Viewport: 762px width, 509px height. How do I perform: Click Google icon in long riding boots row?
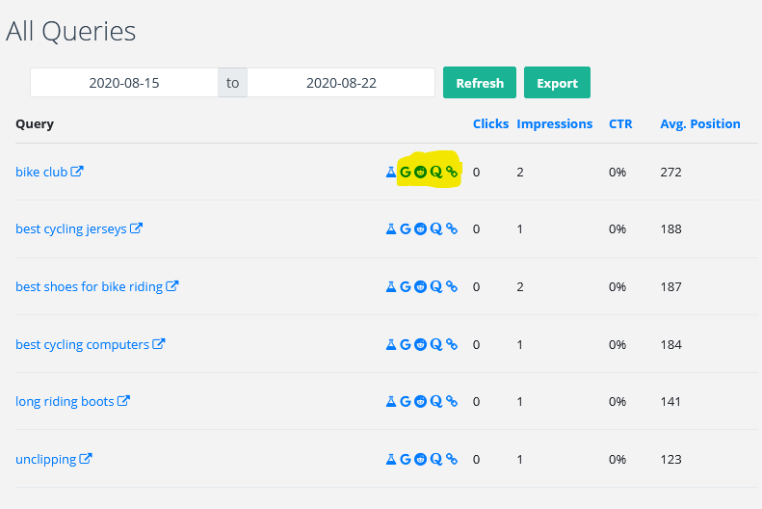[x=406, y=402]
